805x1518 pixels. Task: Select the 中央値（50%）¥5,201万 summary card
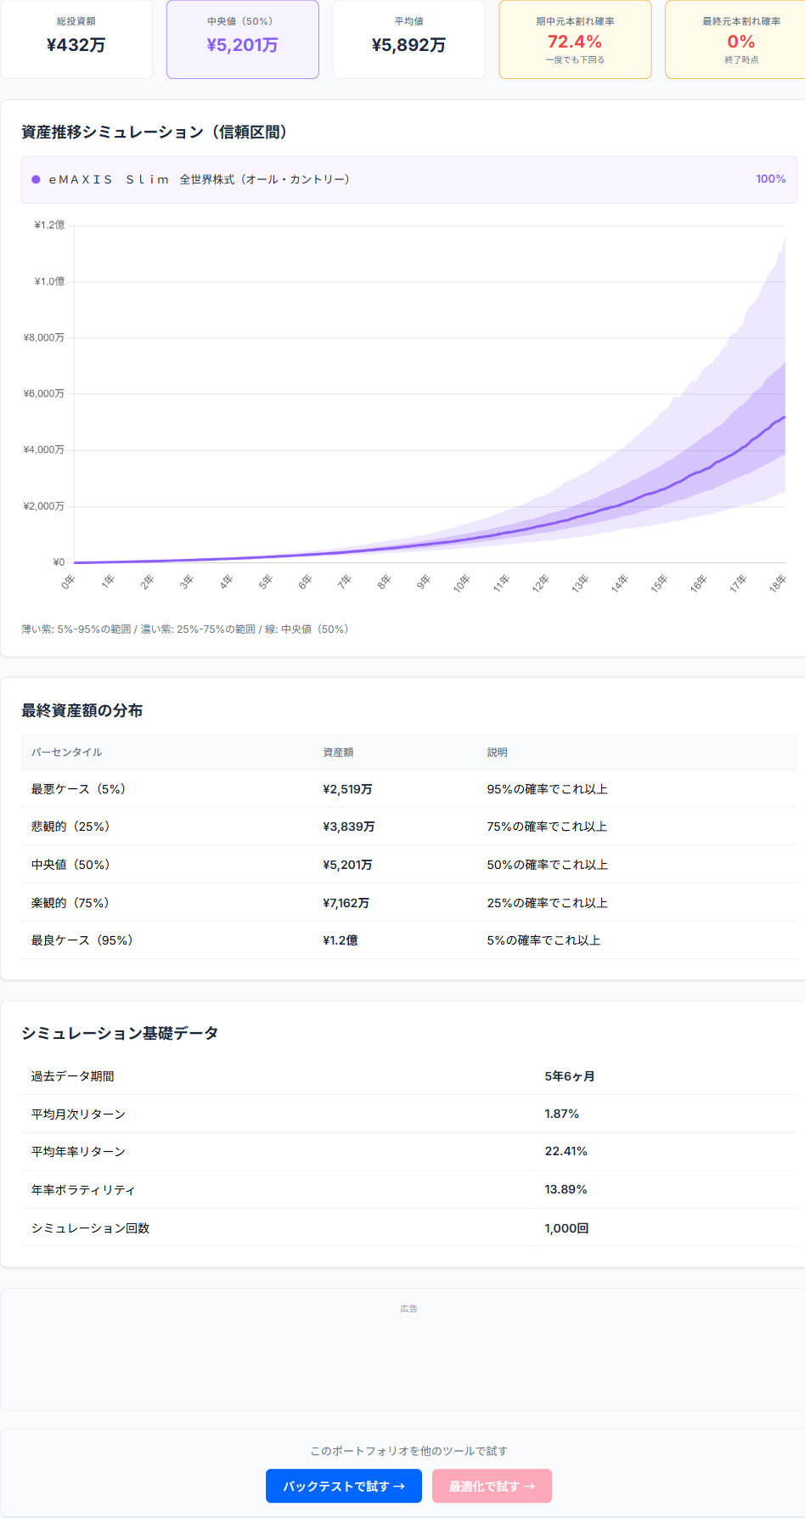pyautogui.click(x=243, y=39)
